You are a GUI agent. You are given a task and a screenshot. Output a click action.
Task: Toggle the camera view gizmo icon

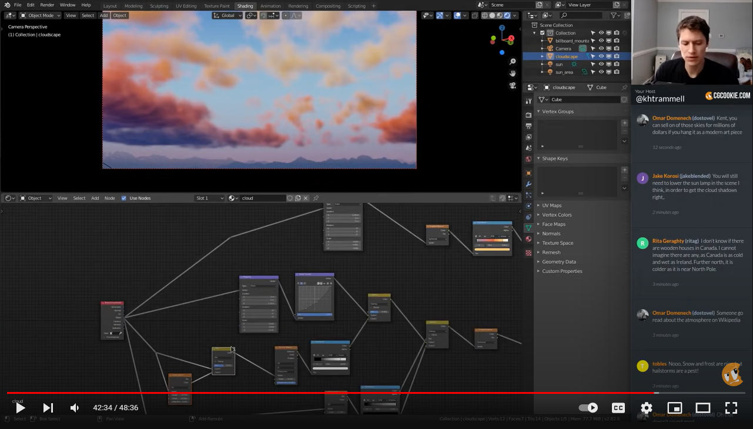[513, 85]
